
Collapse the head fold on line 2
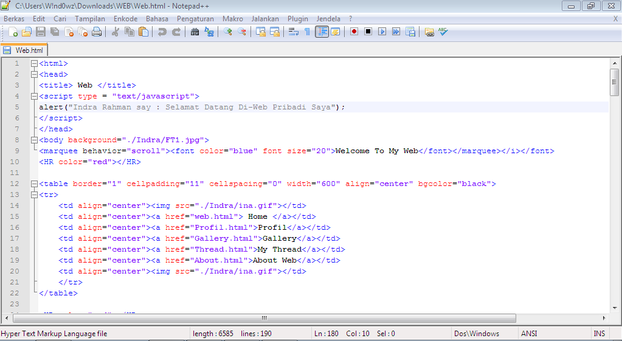point(35,74)
